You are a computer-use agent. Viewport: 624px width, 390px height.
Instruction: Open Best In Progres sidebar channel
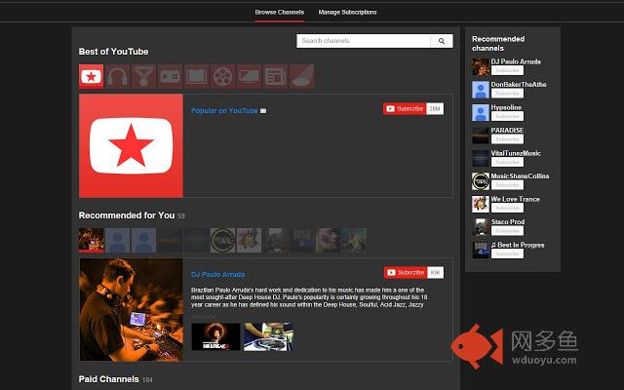click(518, 245)
